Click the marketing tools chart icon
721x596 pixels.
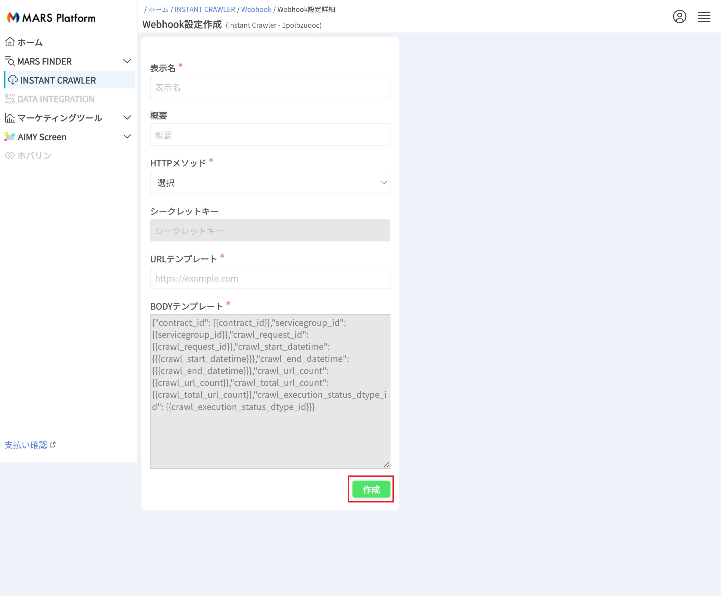coord(10,118)
